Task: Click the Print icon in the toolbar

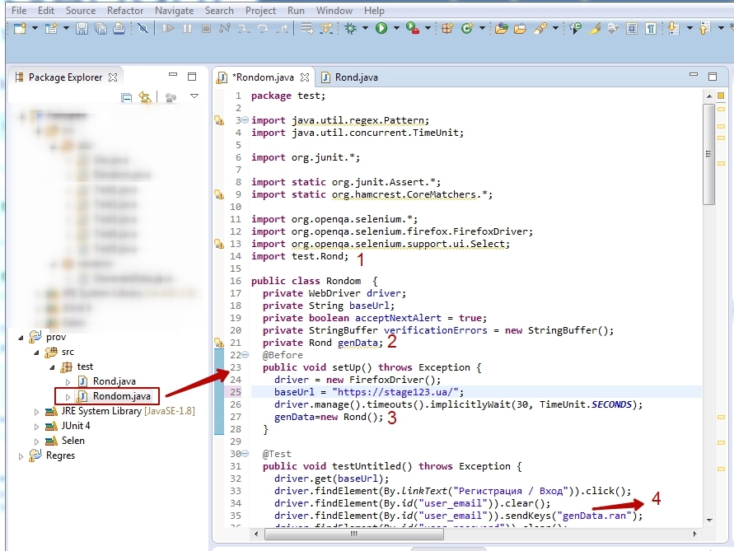Action: (x=119, y=29)
